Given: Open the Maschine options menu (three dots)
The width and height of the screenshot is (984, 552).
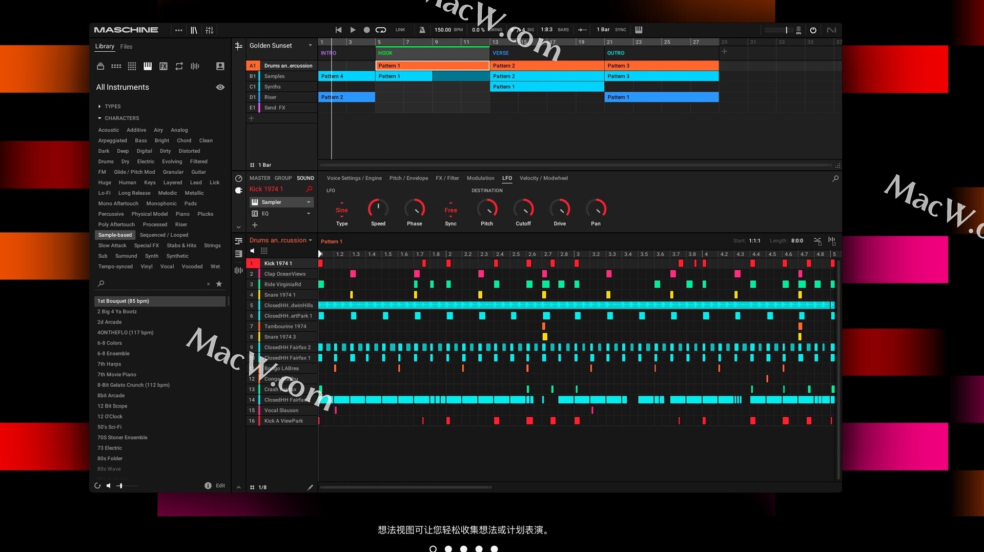Looking at the screenshot, I should tap(178, 30).
